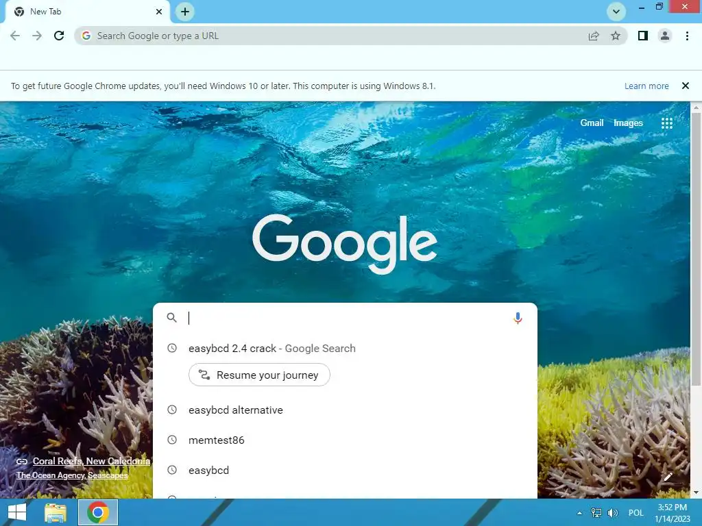Open the Chrome profile avatar

(665, 36)
